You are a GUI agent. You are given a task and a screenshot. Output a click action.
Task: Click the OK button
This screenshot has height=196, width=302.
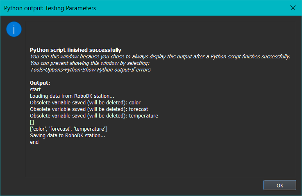[279, 185]
